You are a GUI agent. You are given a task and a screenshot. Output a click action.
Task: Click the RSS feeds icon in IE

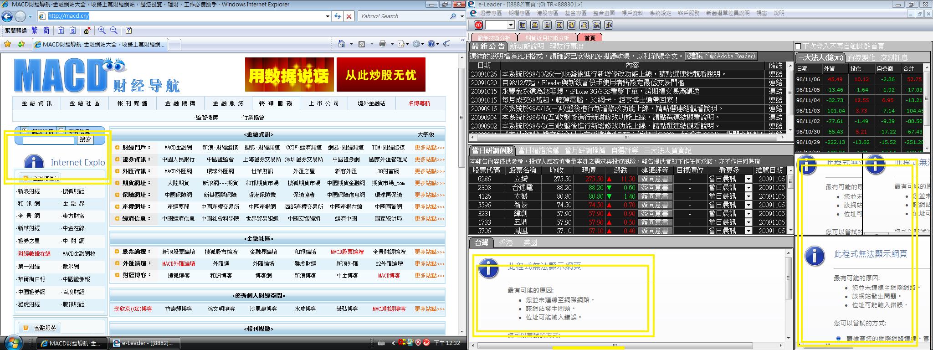pos(362,44)
